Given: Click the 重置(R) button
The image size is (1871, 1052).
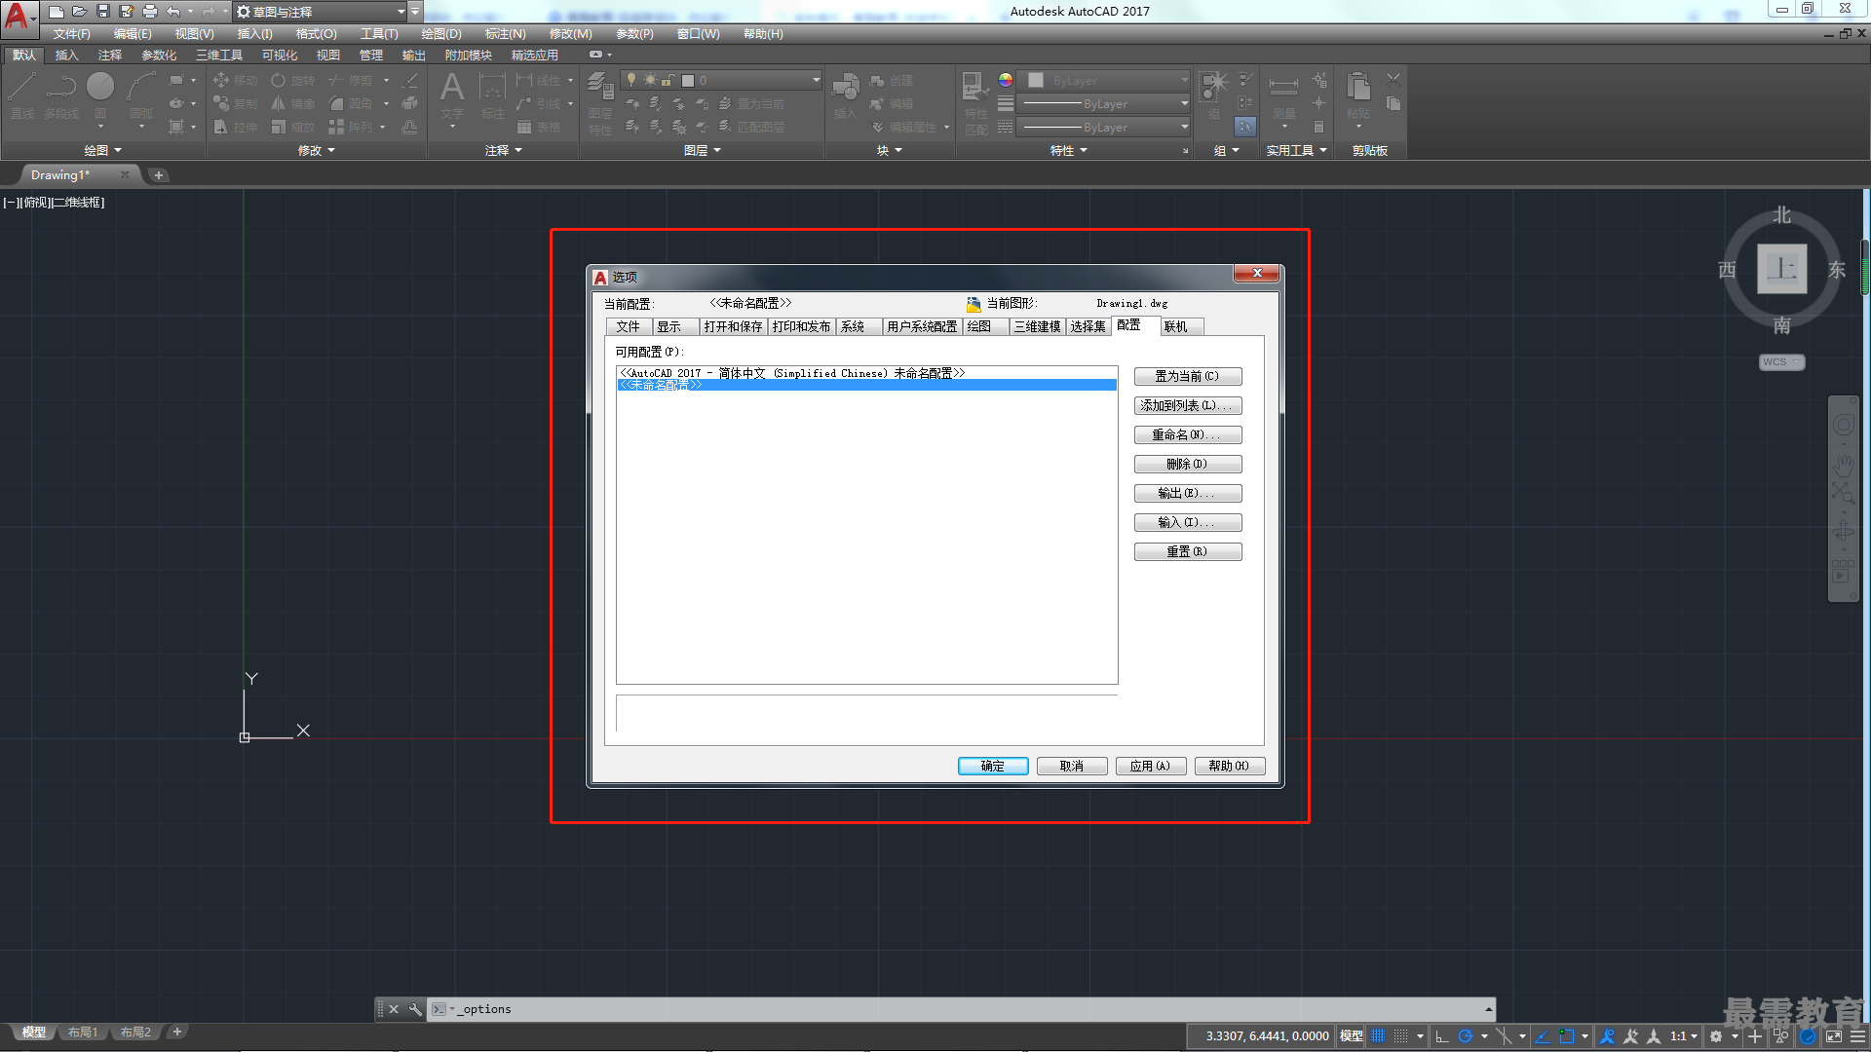Looking at the screenshot, I should pos(1188,551).
